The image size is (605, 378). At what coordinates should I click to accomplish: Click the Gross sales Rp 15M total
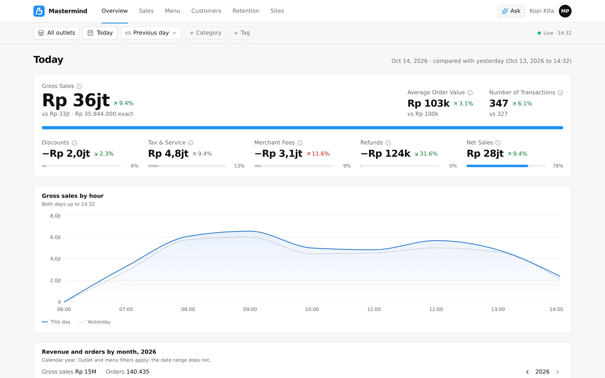69,372
